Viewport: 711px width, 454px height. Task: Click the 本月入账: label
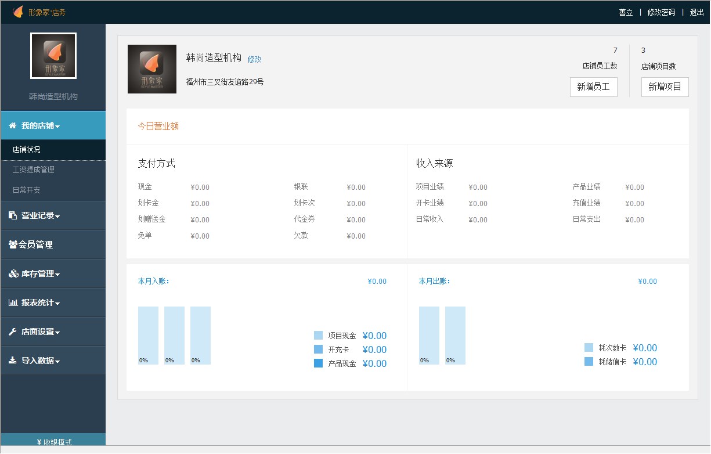click(153, 281)
